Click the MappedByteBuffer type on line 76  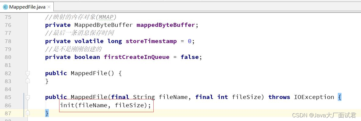click(x=104, y=25)
